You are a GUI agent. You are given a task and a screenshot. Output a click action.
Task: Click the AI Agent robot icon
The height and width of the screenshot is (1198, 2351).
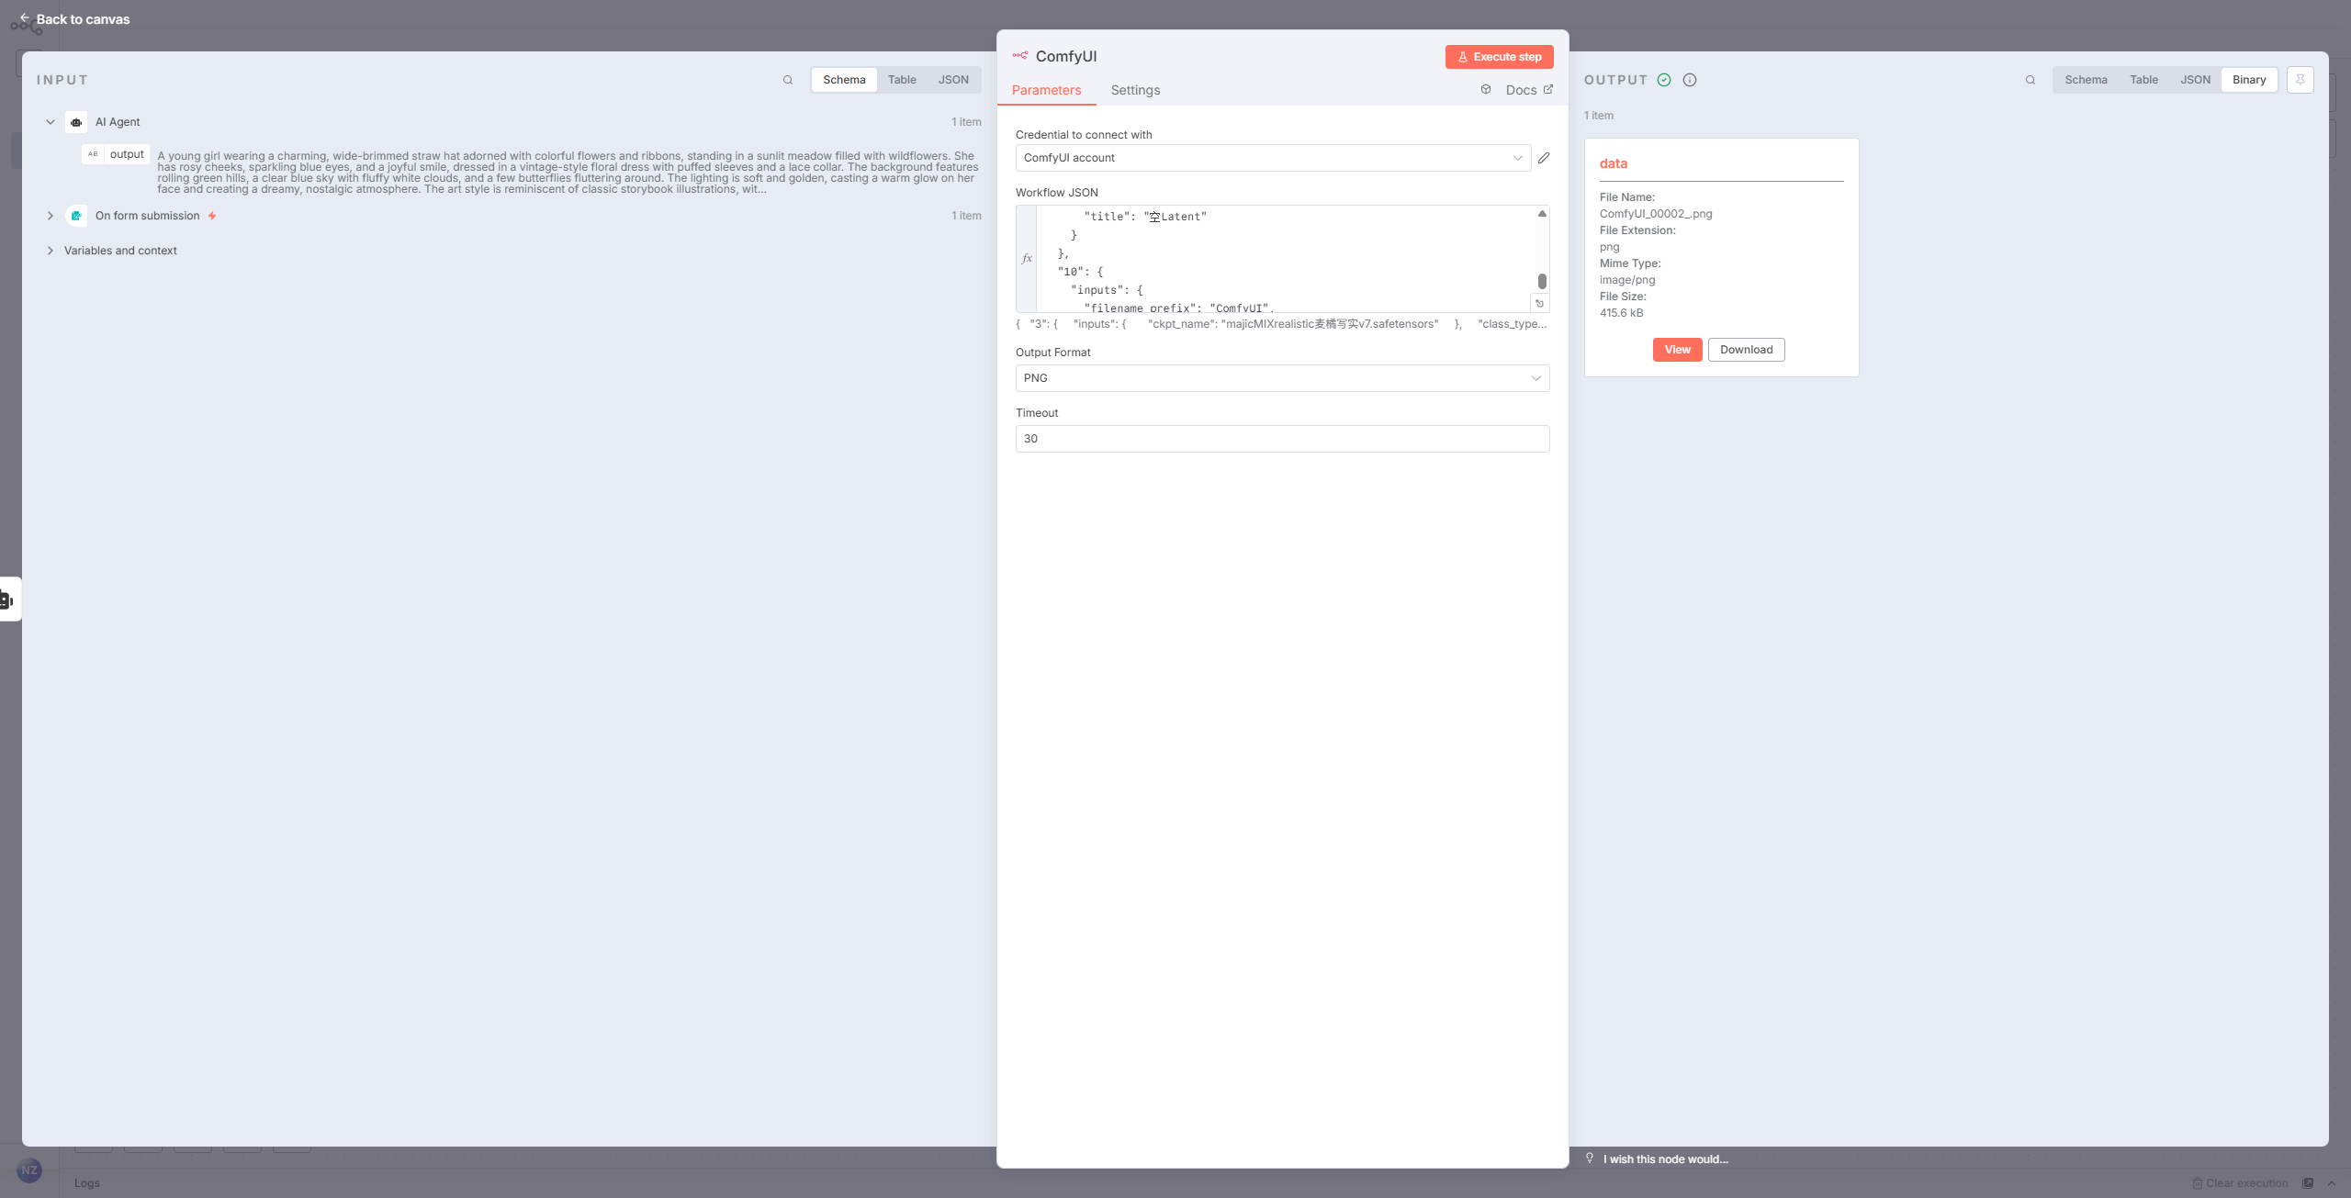coord(76,122)
